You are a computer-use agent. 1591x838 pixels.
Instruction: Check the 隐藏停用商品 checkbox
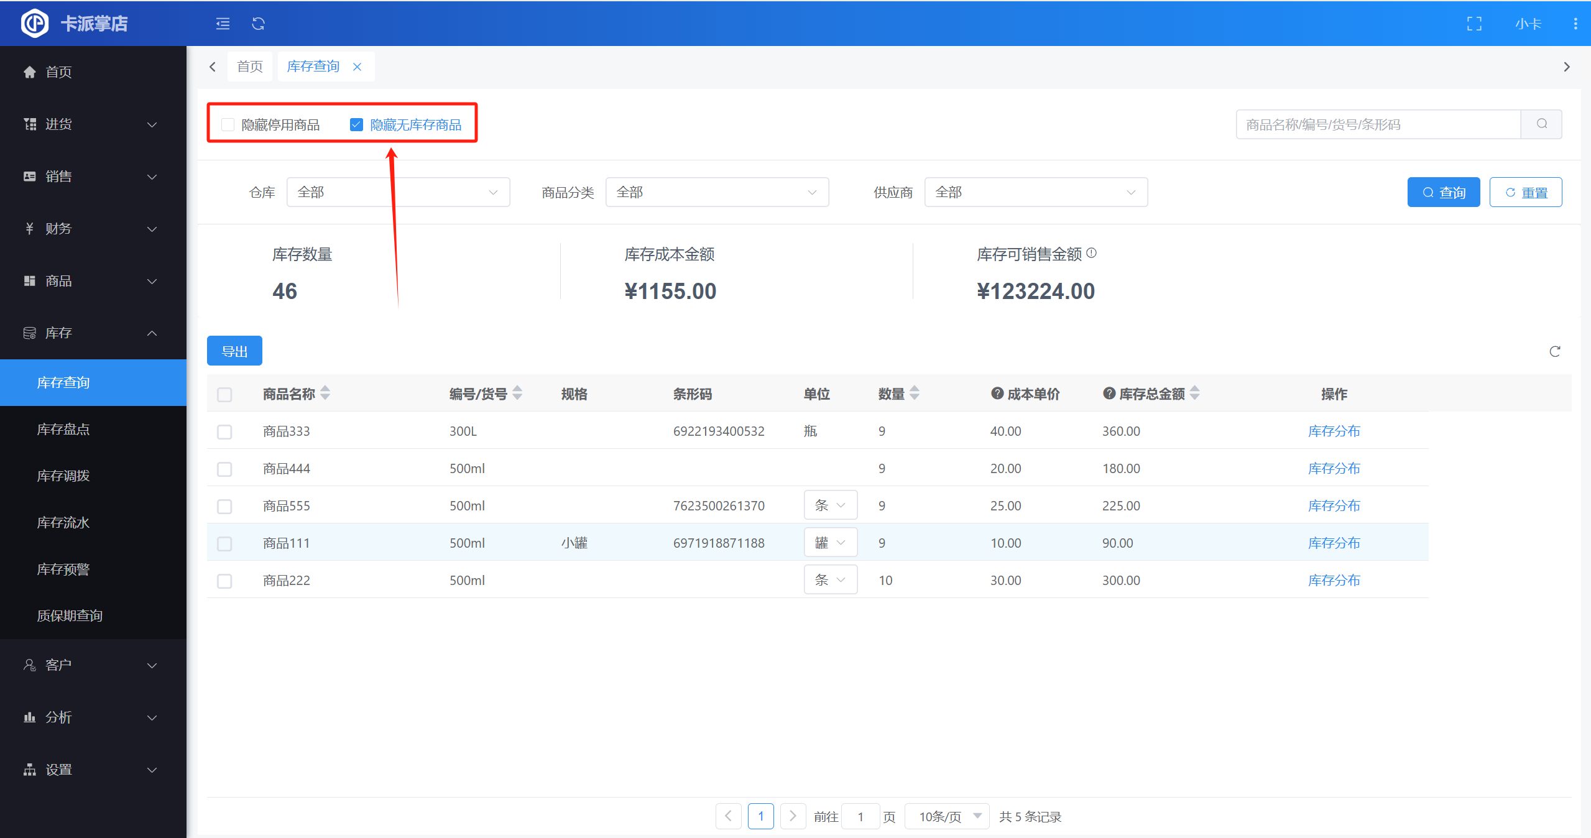[x=228, y=125]
